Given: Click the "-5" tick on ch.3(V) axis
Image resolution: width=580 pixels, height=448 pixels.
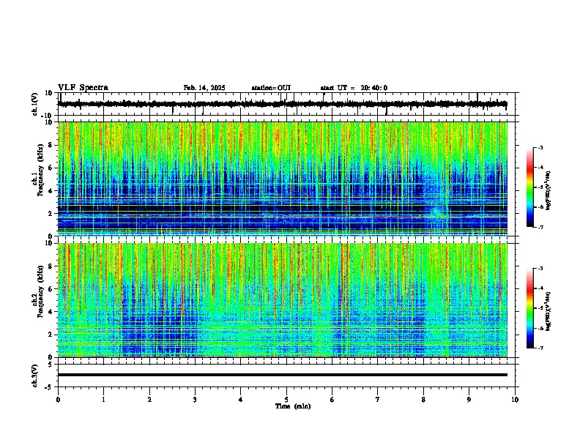Looking at the screenshot, I should click(x=50, y=387).
